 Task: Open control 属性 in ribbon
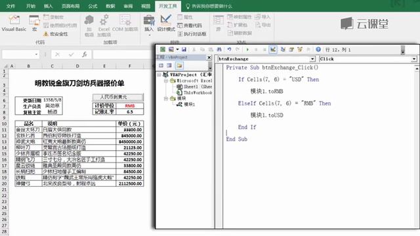pos(185,17)
